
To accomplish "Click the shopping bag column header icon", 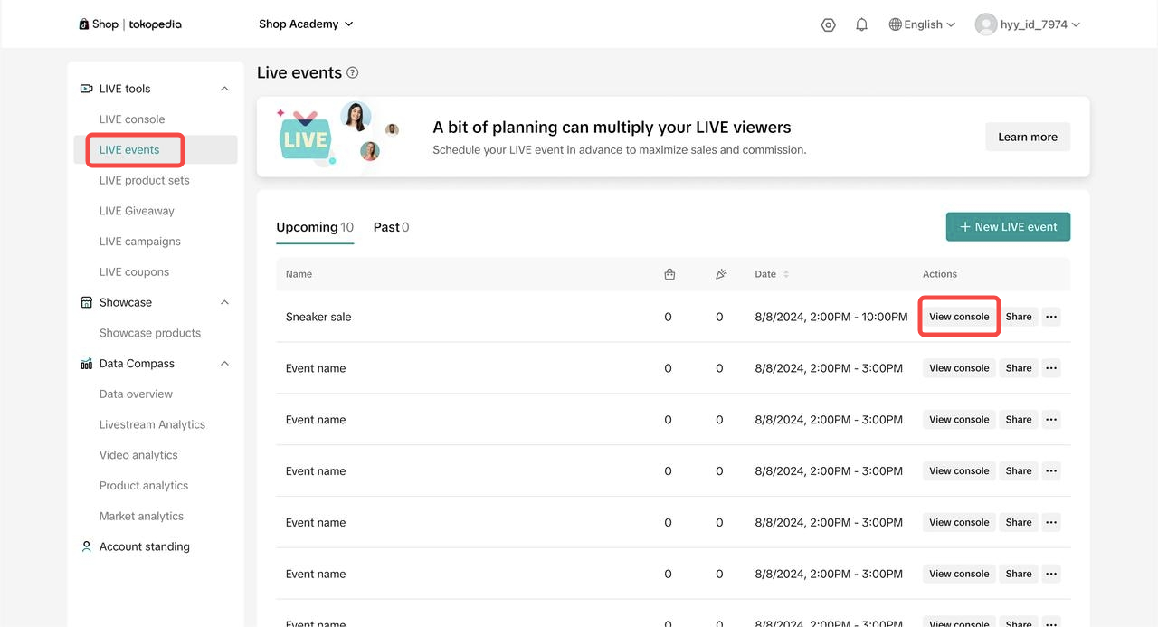I will coord(669,274).
